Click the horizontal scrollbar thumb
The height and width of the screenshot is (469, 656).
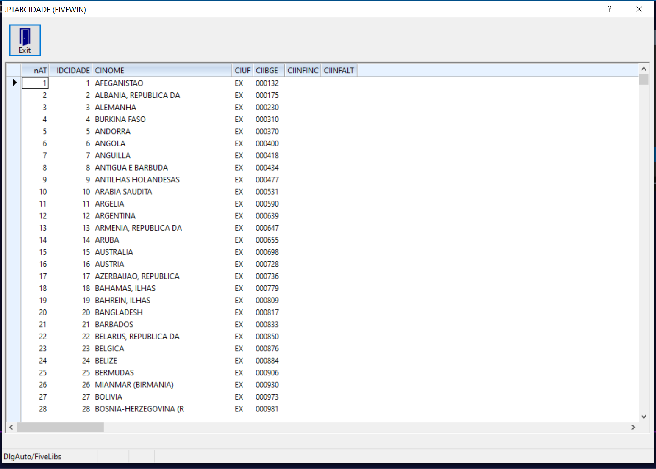pos(60,428)
